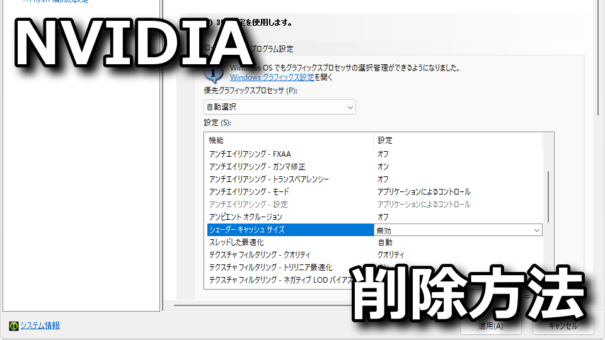Switch to the プログラム設定 tab
Image resolution: width=605 pixels, height=340 pixels.
click(272, 48)
